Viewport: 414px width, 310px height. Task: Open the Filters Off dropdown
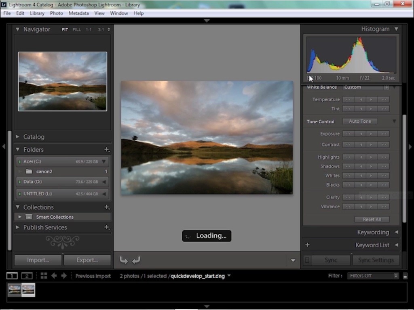point(373,276)
